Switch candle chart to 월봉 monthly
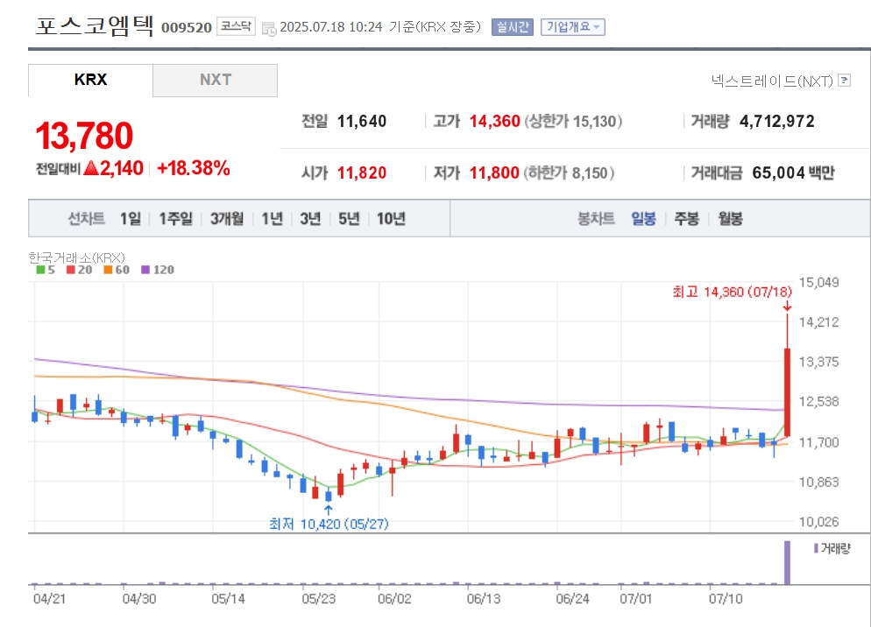This screenshot has width=871, height=627. coord(730,218)
